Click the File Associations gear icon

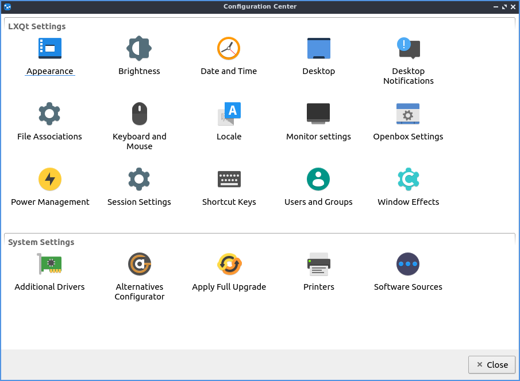click(x=49, y=114)
